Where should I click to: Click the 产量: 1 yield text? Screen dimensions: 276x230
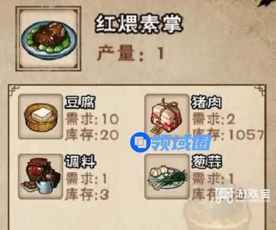[x=131, y=53]
